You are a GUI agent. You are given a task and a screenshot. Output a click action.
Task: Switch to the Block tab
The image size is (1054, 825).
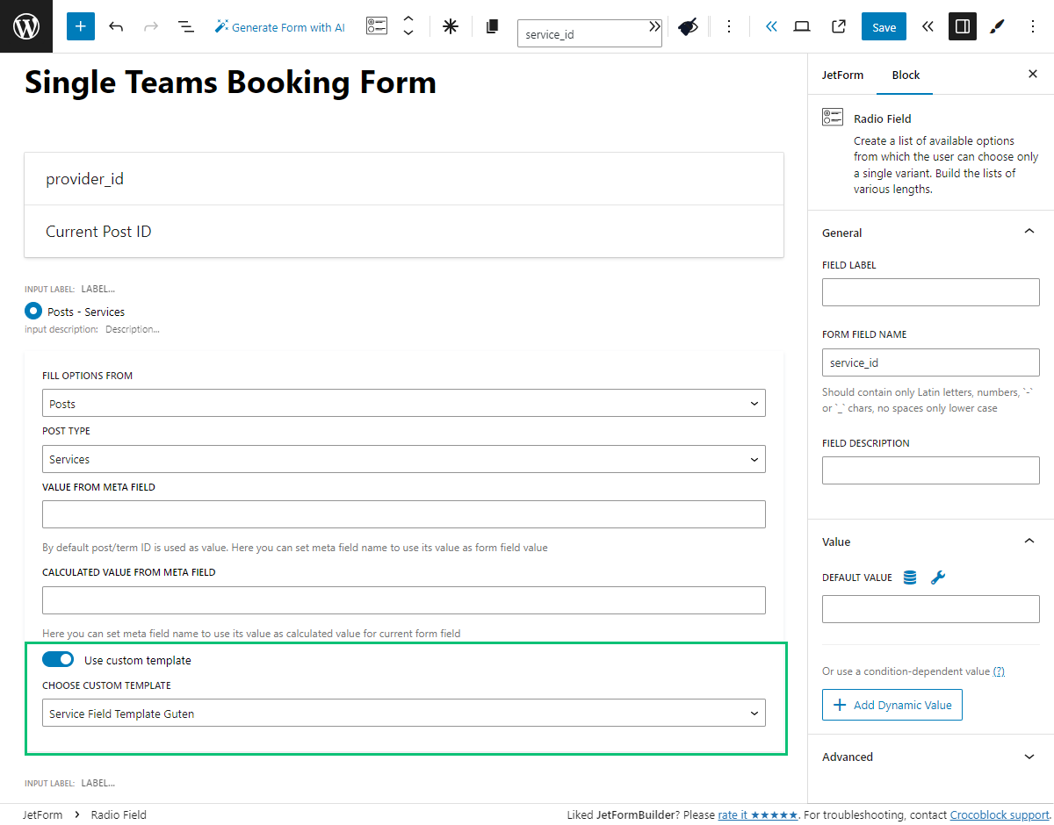point(905,75)
